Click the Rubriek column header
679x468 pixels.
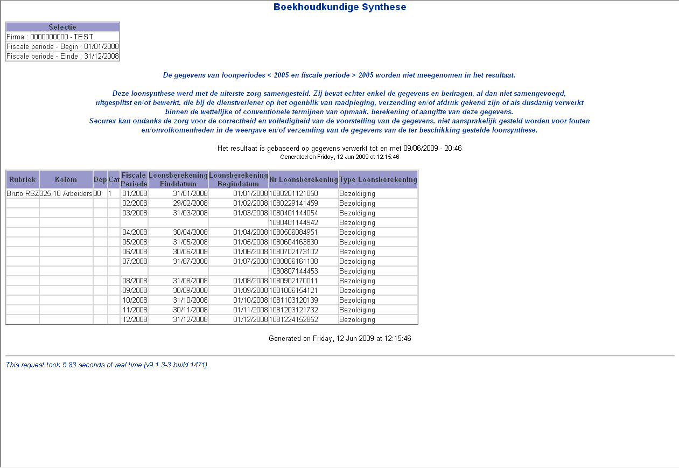(22, 179)
